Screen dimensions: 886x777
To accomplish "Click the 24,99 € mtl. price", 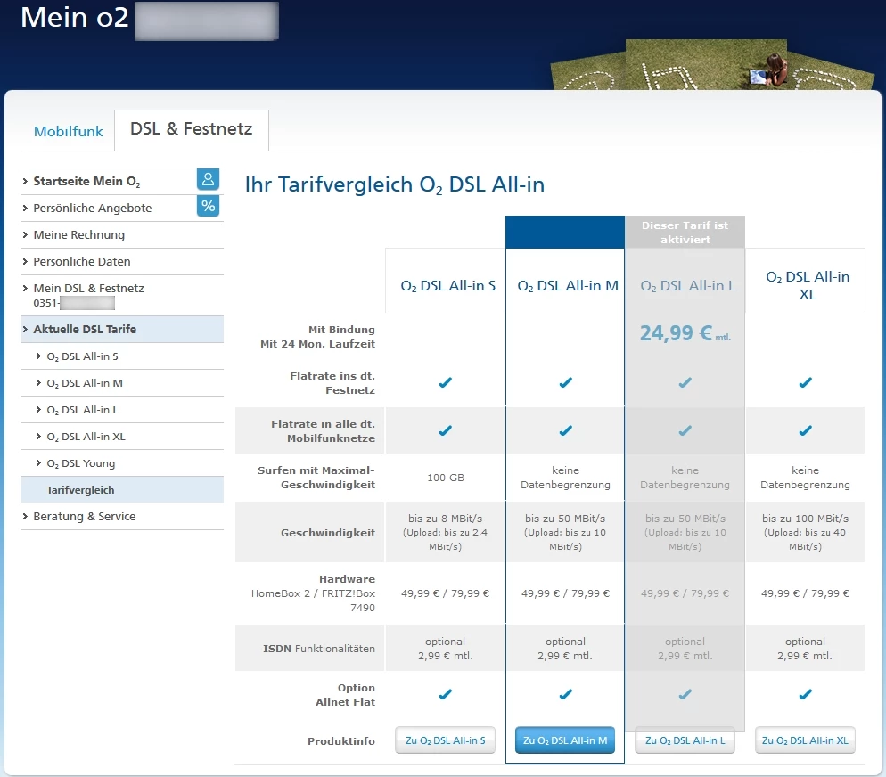I will coord(685,333).
